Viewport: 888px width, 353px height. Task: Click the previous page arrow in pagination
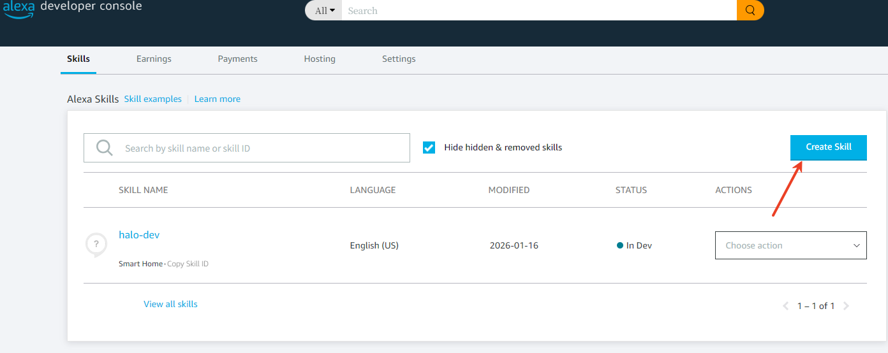coord(786,306)
